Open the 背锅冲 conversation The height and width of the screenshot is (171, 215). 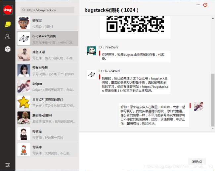coord(47,150)
